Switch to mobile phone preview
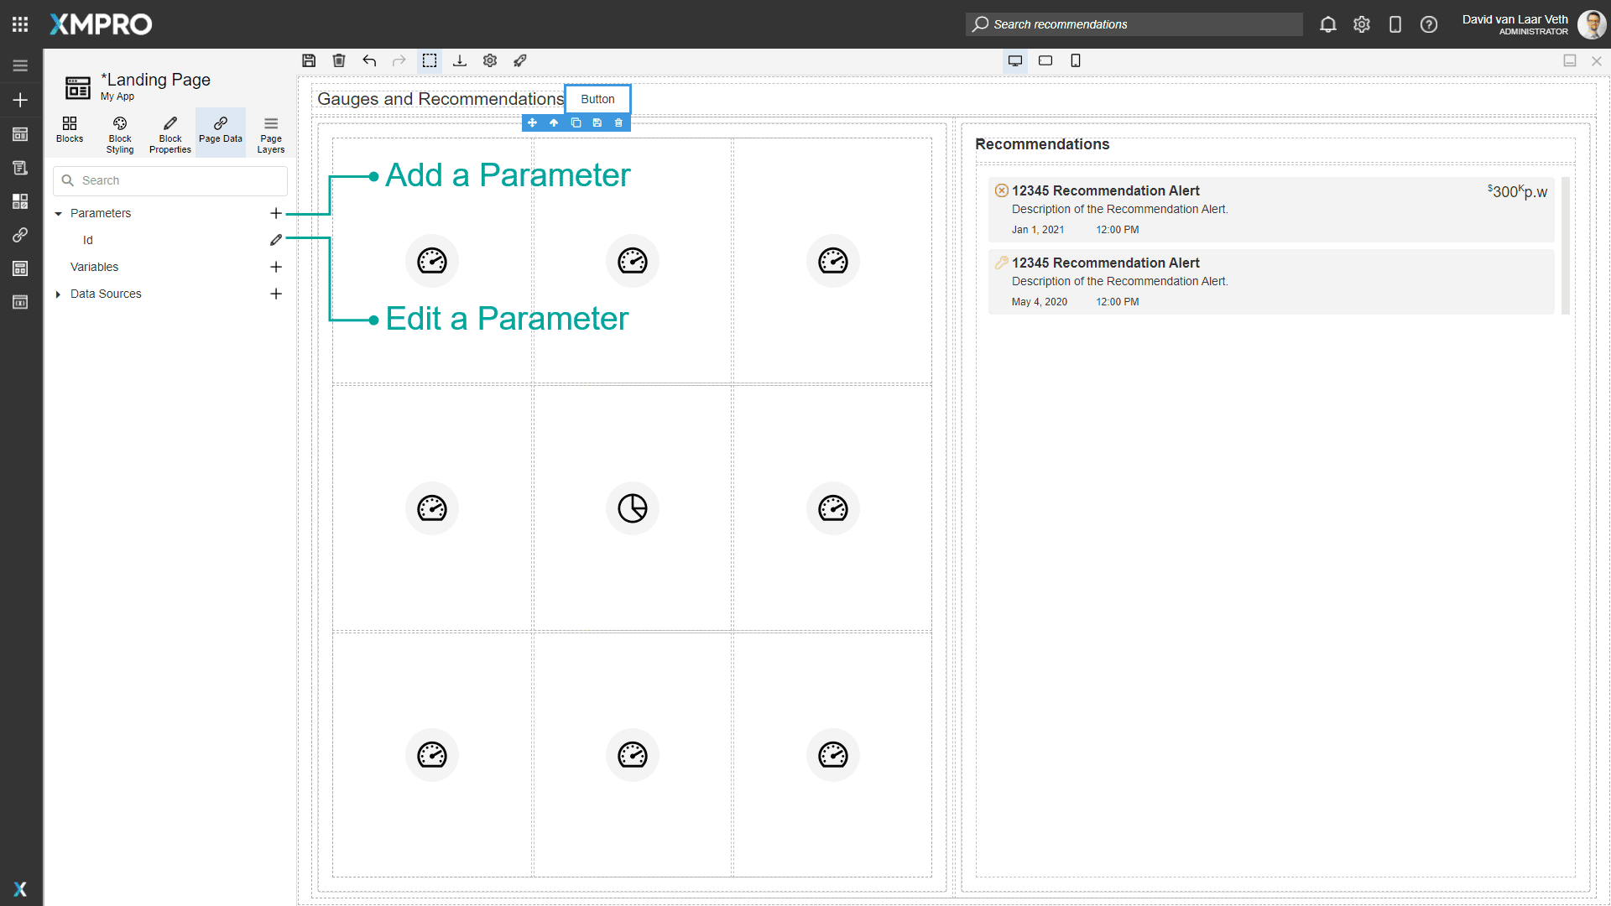 click(x=1076, y=60)
